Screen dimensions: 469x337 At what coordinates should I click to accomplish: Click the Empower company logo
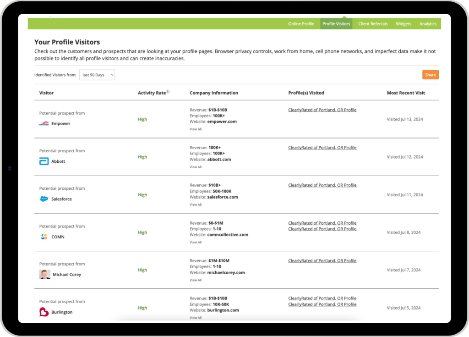(44, 123)
